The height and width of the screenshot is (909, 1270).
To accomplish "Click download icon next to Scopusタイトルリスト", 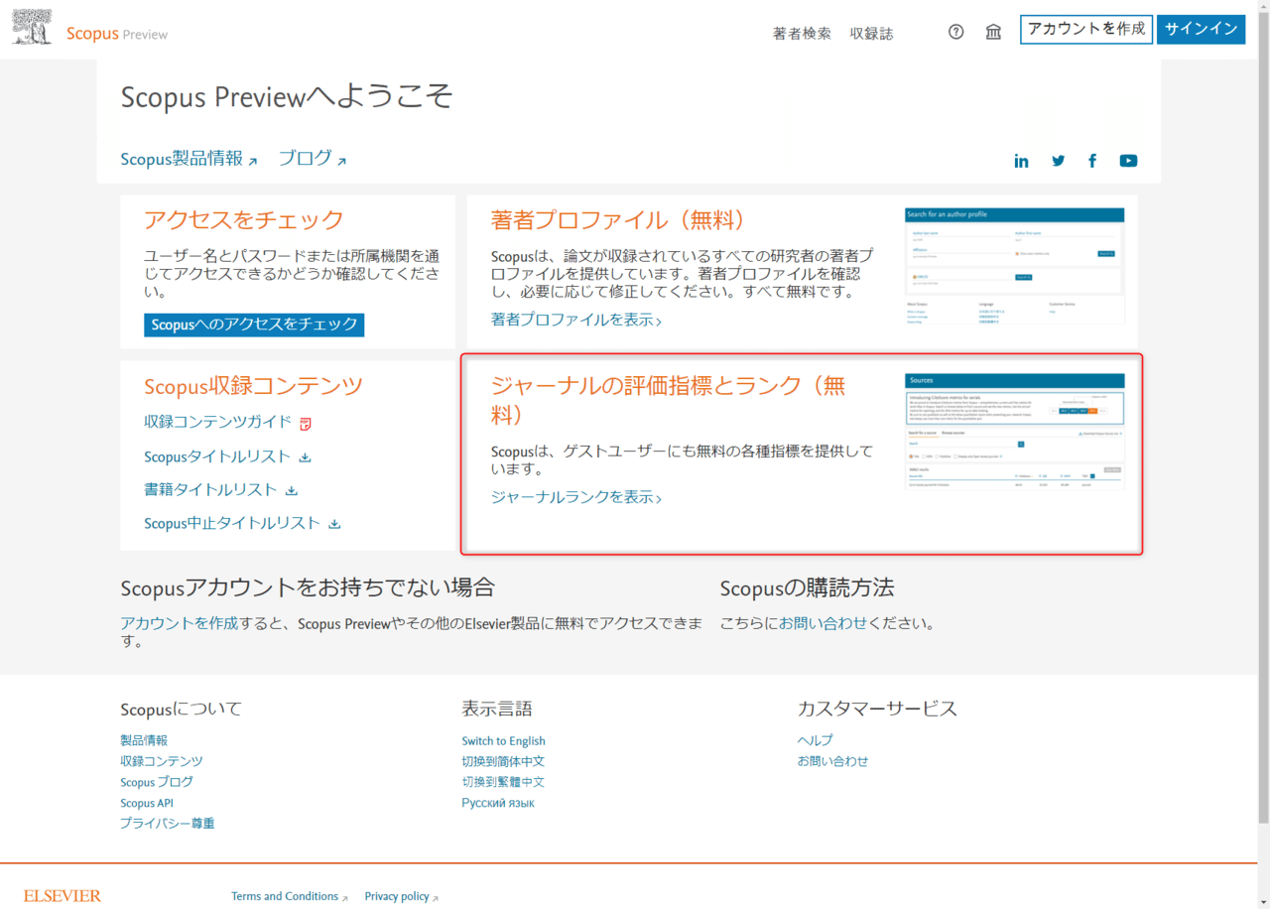I will 306,457.
